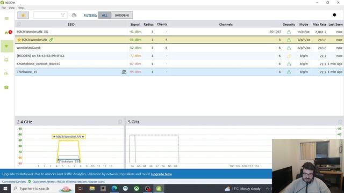
Task: Open Task View on the taskbar
Action: [81, 188]
